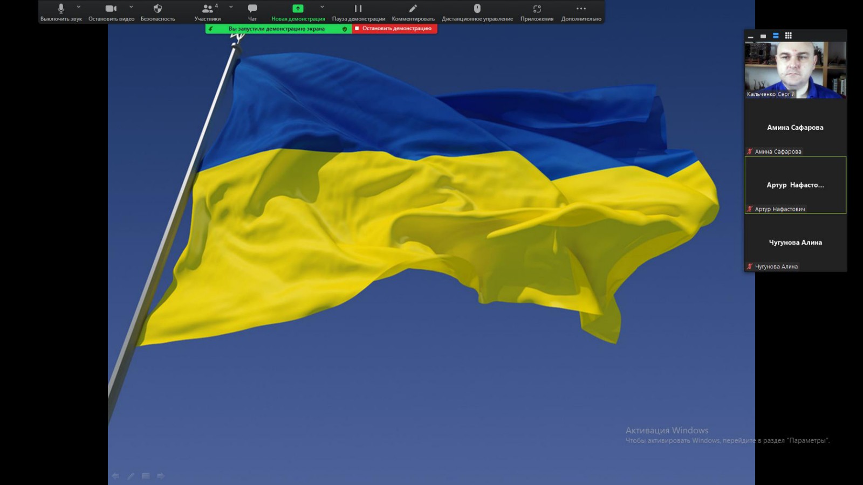The width and height of the screenshot is (863, 485).
Task: Advance to next slide with slideshow right arrow
Action: 161,476
